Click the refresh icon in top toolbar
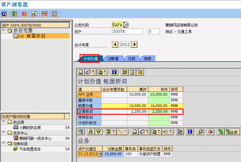The height and width of the screenshot is (162, 241). pyautogui.click(x=4, y=14)
